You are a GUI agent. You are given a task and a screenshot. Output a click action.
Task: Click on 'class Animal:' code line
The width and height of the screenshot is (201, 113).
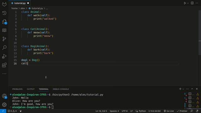31,12
